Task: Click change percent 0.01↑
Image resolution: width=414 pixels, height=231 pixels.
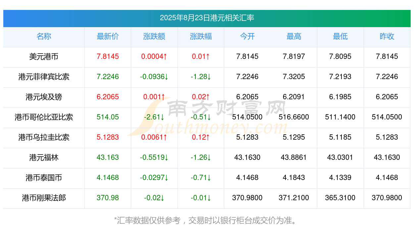Action: pos(201,57)
